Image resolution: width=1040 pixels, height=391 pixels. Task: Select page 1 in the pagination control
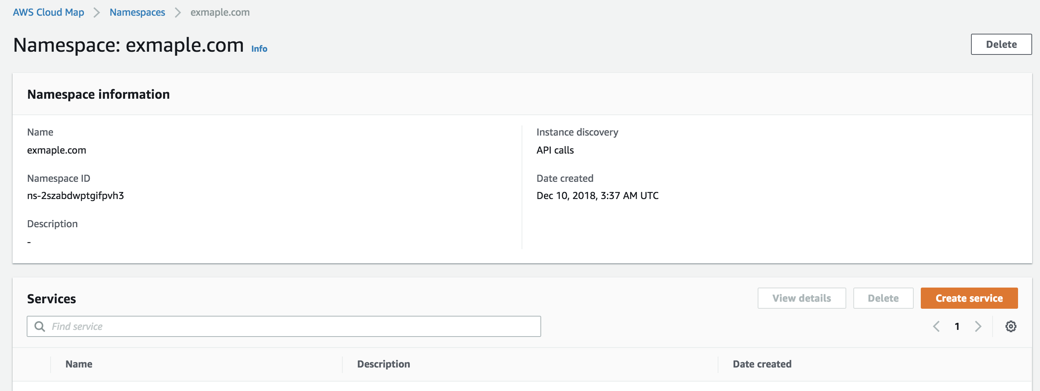click(x=957, y=326)
